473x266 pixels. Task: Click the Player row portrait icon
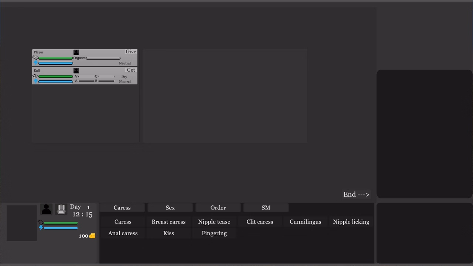click(x=76, y=53)
